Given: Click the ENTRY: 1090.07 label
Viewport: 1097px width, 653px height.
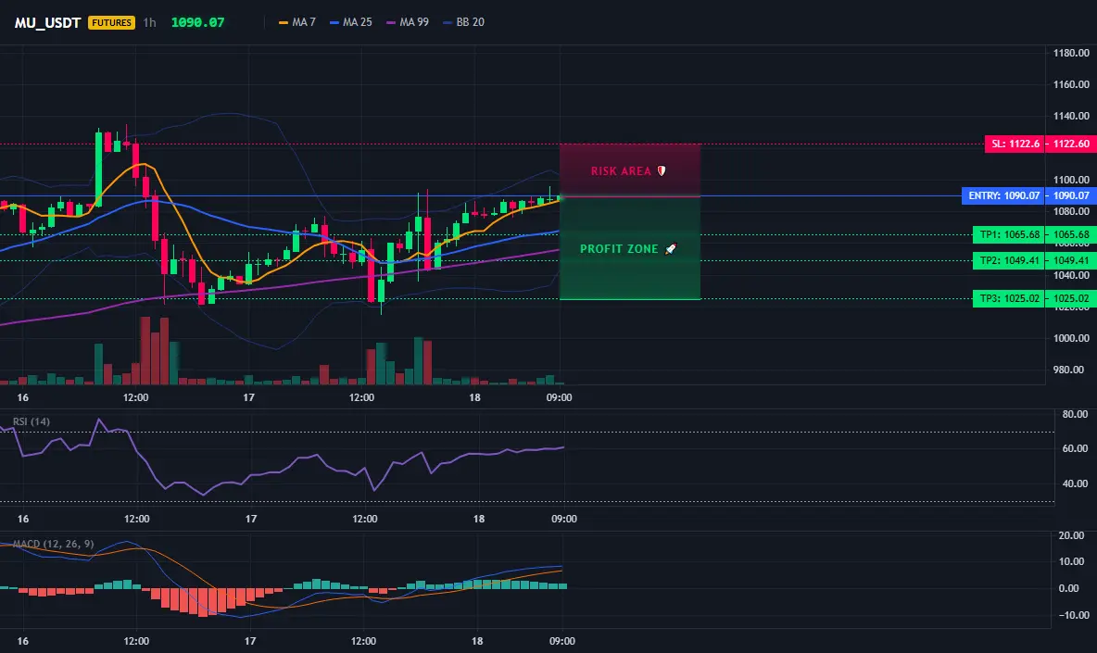Looking at the screenshot, I should coord(1004,195).
